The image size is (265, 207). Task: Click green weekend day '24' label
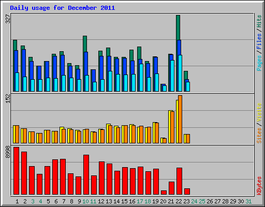coord(194,201)
